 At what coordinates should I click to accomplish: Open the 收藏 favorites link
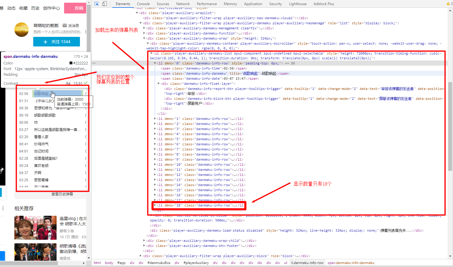[x=23, y=8]
